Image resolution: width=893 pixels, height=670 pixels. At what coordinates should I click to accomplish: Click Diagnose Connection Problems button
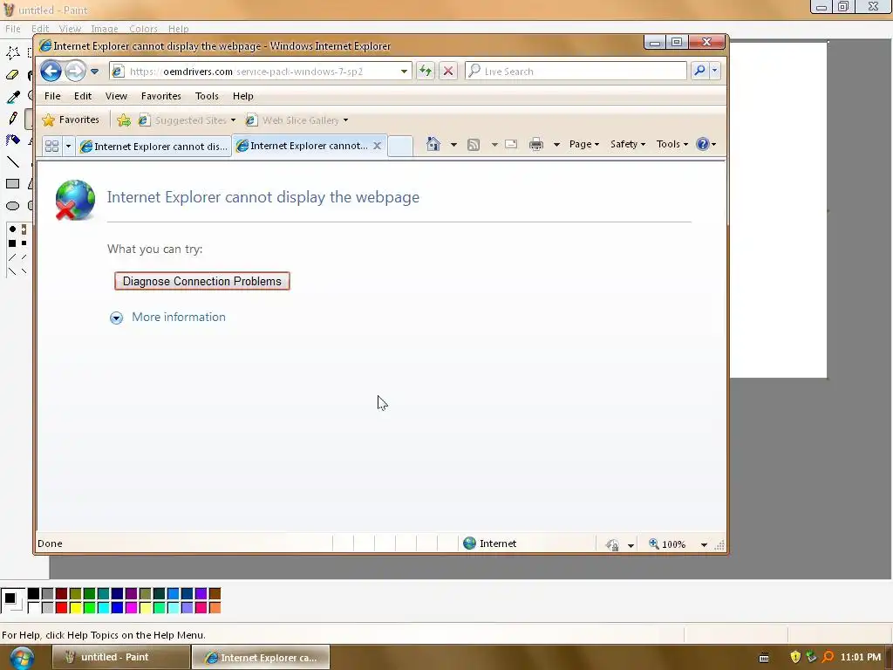[x=202, y=282]
